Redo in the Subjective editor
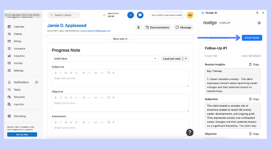The image size is (271, 149). pos(102,73)
